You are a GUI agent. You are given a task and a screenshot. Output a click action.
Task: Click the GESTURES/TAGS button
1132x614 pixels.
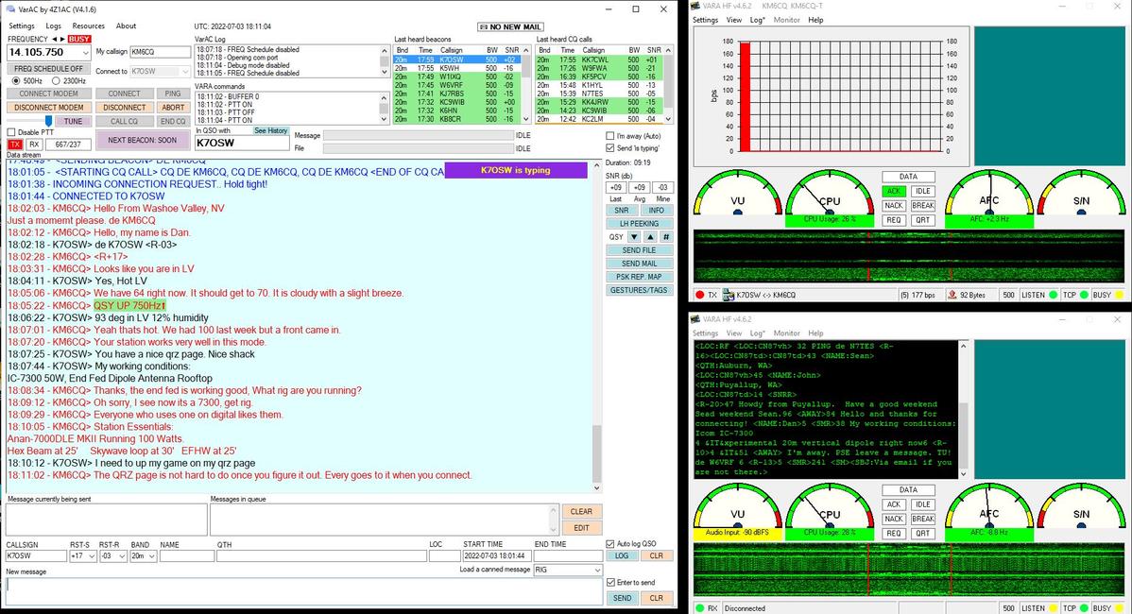(639, 290)
